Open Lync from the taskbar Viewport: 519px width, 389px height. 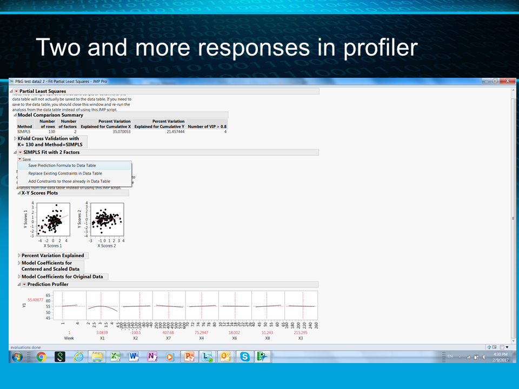click(208, 357)
